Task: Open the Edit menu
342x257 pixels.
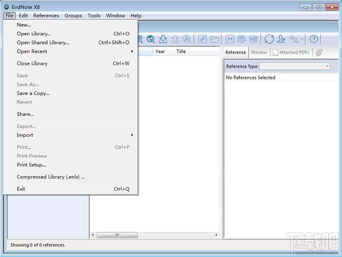Action: [x=23, y=16]
